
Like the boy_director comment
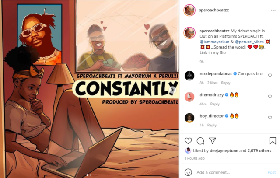(270, 118)
